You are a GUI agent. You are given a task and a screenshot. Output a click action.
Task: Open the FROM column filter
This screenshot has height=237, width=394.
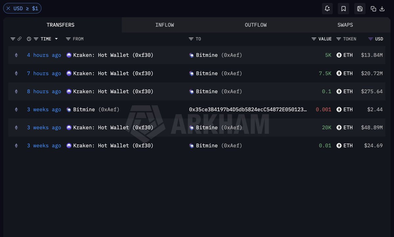[x=68, y=39]
